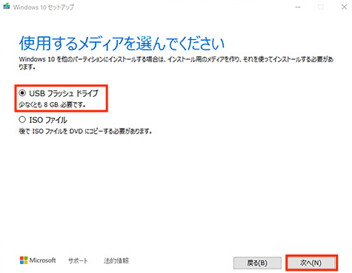Select the USB フラッシュ ドライブ radio button
The image size is (352, 273).
click(x=22, y=93)
